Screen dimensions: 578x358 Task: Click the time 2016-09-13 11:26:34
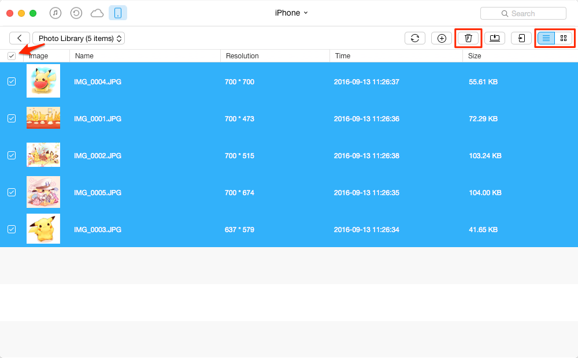pos(366,229)
